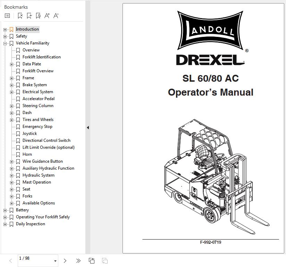The width and height of the screenshot is (286, 267).
Task: Click the delete bookmark icon
Action: [20, 16]
